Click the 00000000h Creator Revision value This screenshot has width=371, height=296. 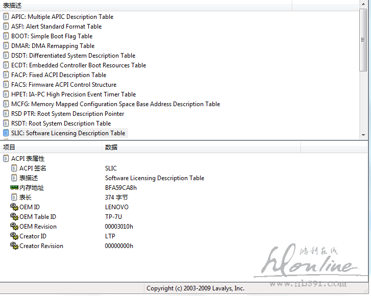pos(119,246)
